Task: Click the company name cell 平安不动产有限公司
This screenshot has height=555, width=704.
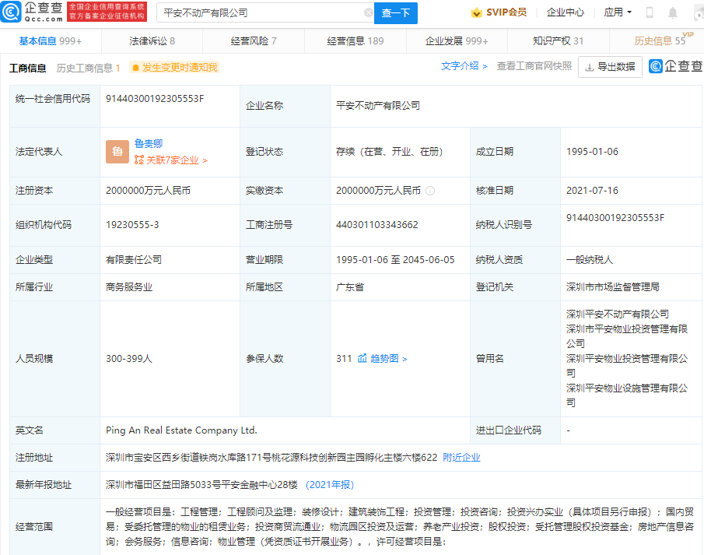Action: [x=377, y=105]
